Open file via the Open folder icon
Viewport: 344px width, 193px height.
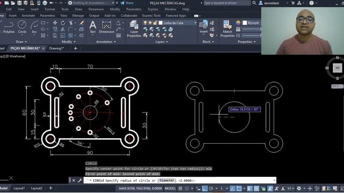(13, 3)
